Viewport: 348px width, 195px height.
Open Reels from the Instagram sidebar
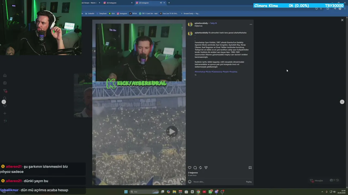click(5, 83)
